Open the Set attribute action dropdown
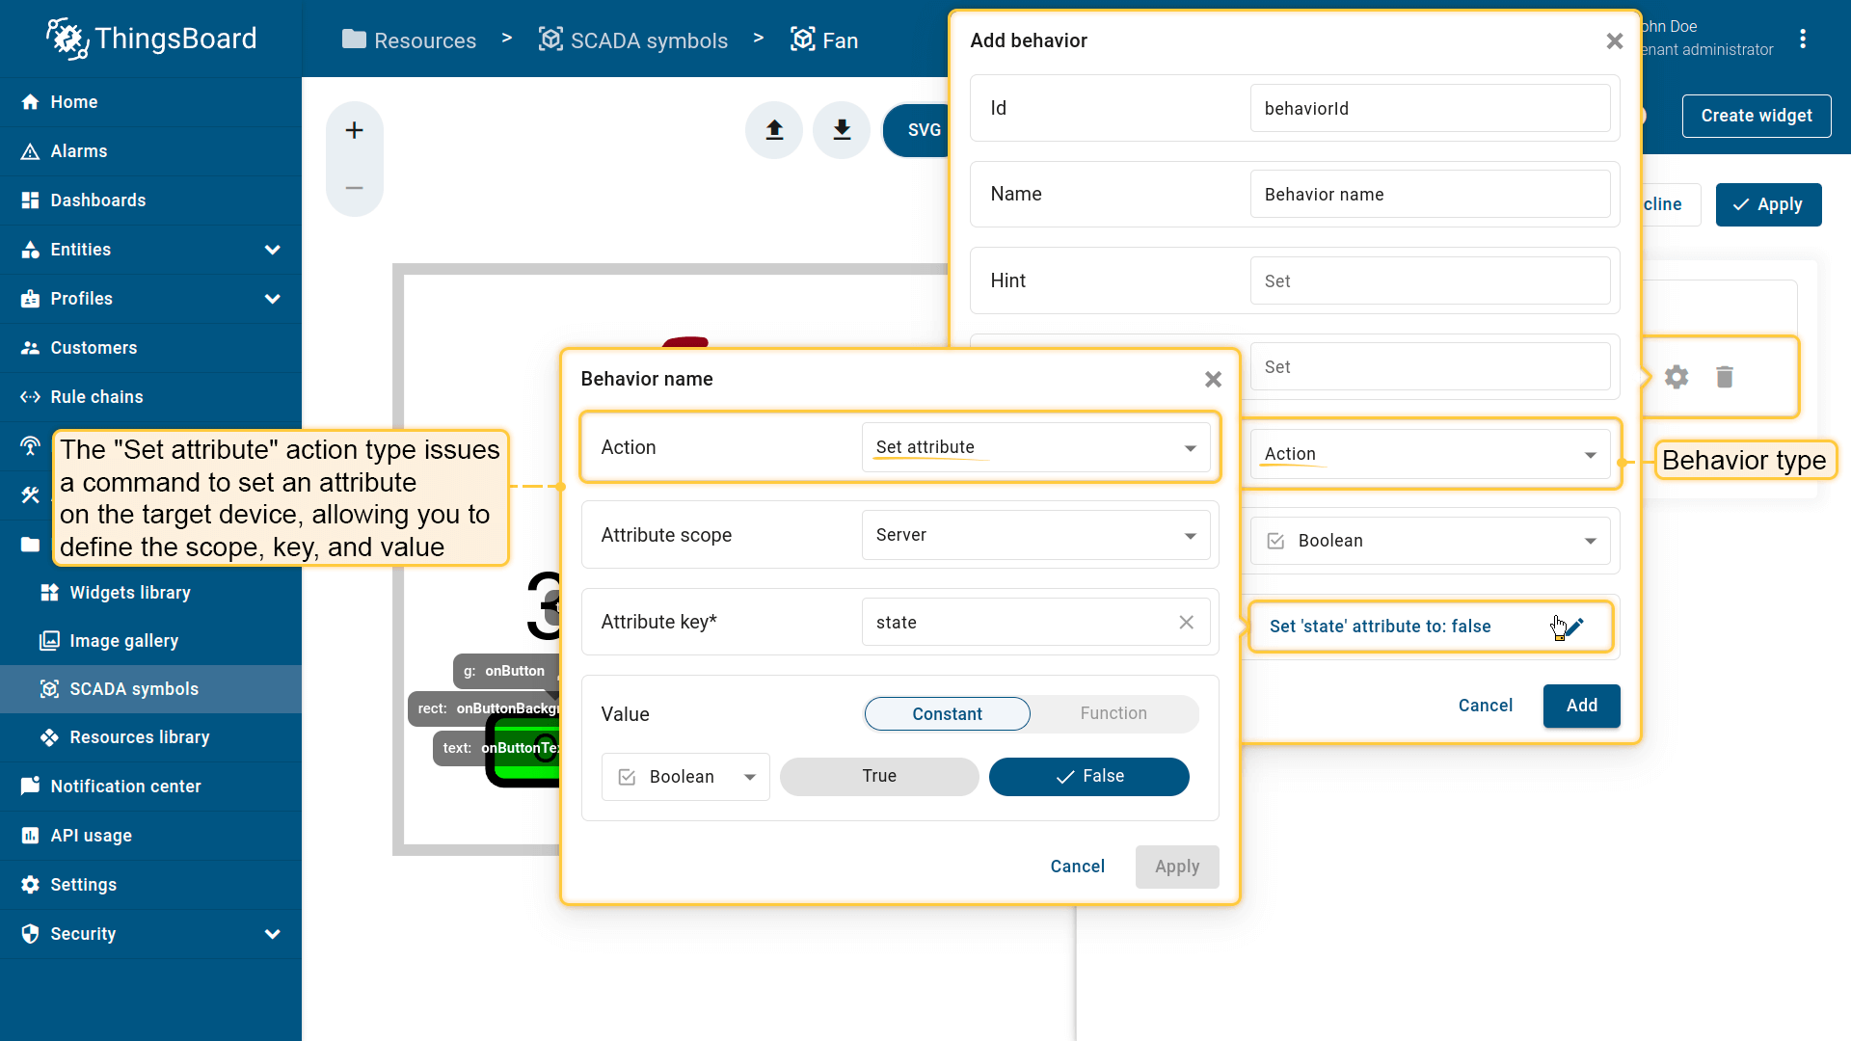The height and width of the screenshot is (1041, 1851). [x=1035, y=448]
